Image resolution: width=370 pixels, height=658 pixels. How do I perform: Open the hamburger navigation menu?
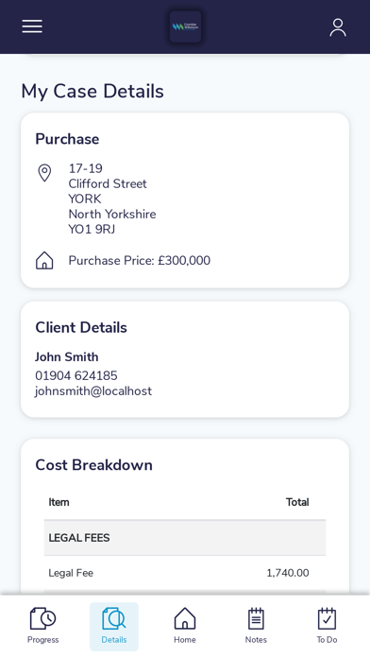coord(32,26)
